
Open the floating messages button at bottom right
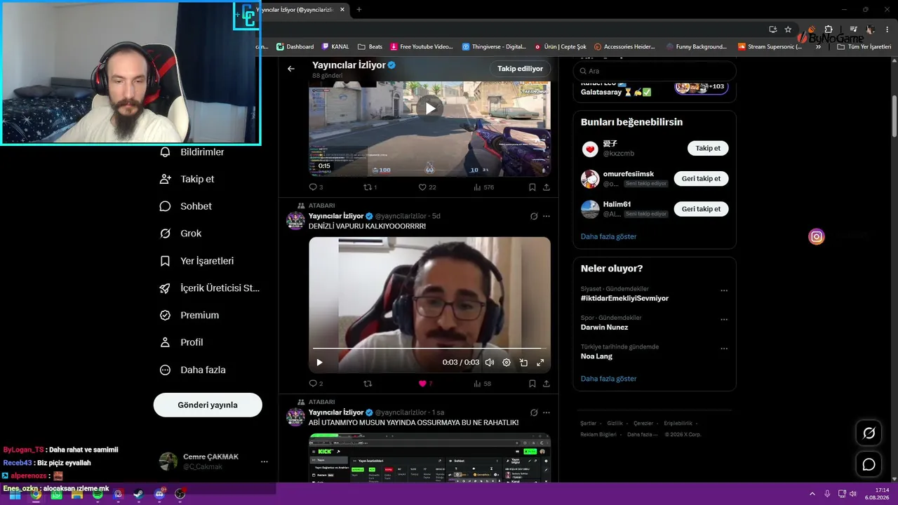869,464
